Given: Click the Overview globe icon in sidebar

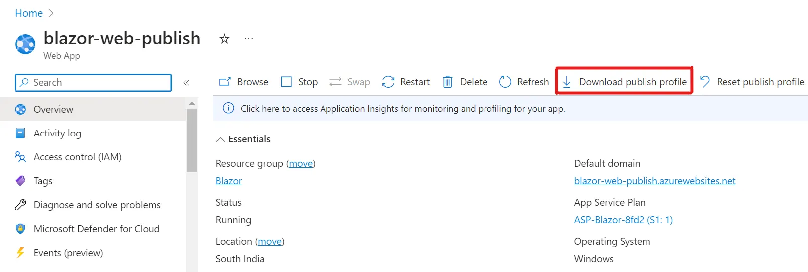Looking at the screenshot, I should pos(20,109).
